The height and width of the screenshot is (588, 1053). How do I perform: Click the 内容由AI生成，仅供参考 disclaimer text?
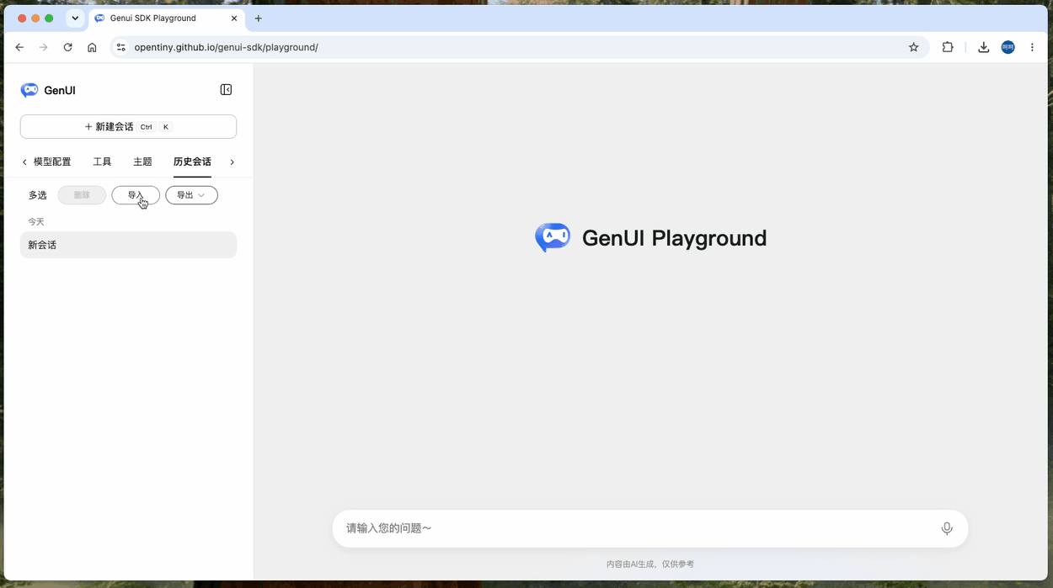coord(650,564)
